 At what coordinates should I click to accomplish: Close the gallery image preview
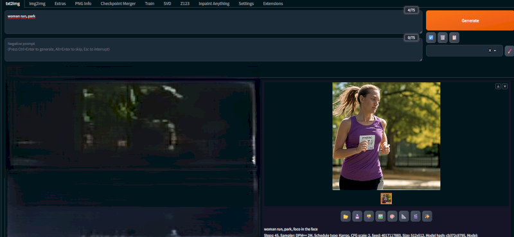[x=505, y=86]
